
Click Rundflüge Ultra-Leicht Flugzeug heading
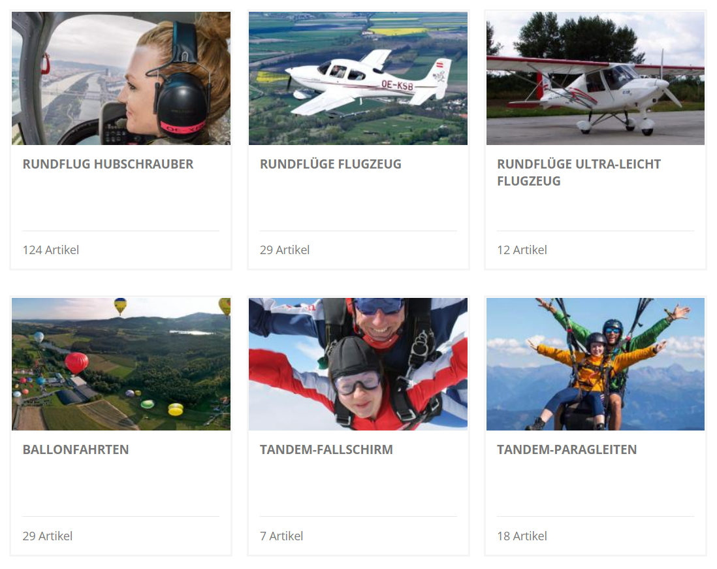click(x=579, y=172)
